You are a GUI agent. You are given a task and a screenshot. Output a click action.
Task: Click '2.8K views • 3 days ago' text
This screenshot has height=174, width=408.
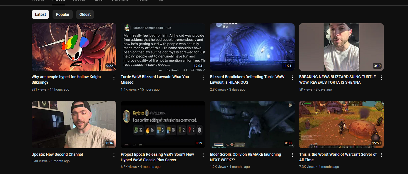coord(228,89)
